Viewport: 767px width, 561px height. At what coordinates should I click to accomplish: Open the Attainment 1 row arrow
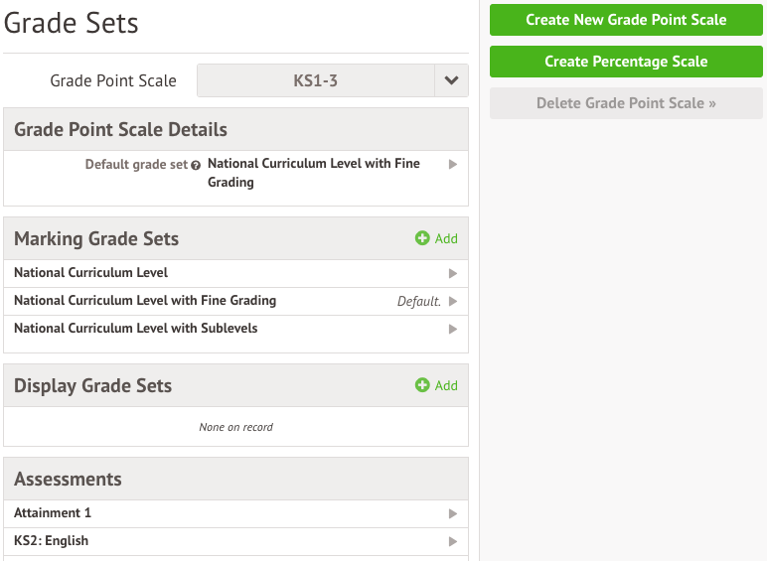pos(453,513)
